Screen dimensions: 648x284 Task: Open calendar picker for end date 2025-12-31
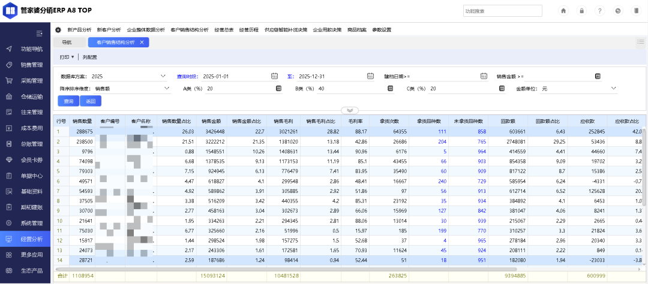370,76
